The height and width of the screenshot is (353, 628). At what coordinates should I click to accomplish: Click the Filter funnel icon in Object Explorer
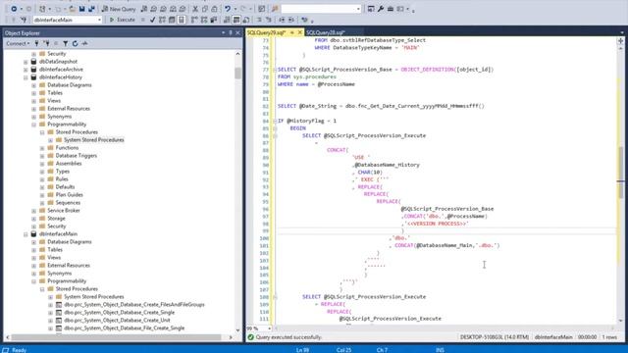point(66,43)
